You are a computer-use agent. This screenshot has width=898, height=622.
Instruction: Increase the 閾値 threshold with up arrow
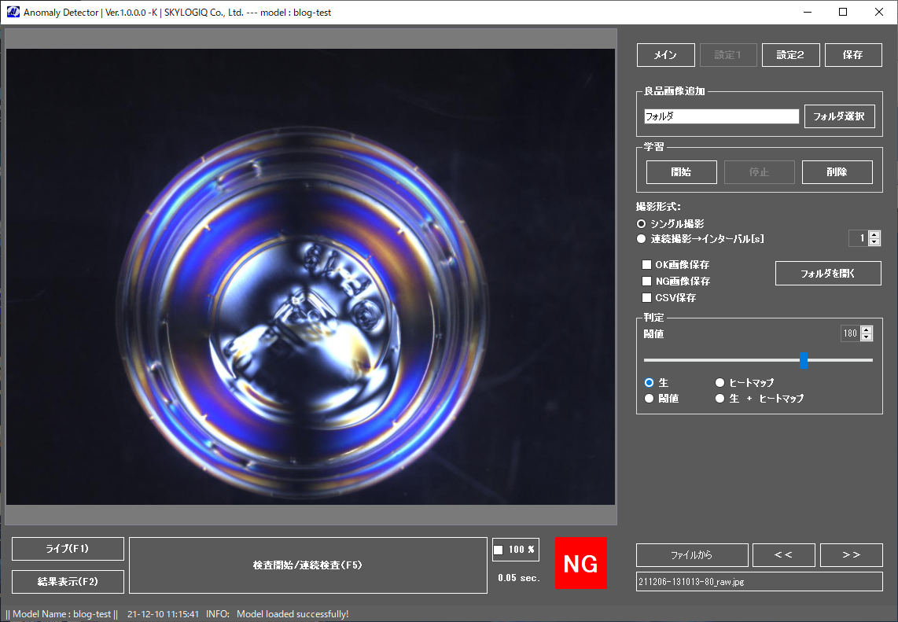click(x=867, y=330)
